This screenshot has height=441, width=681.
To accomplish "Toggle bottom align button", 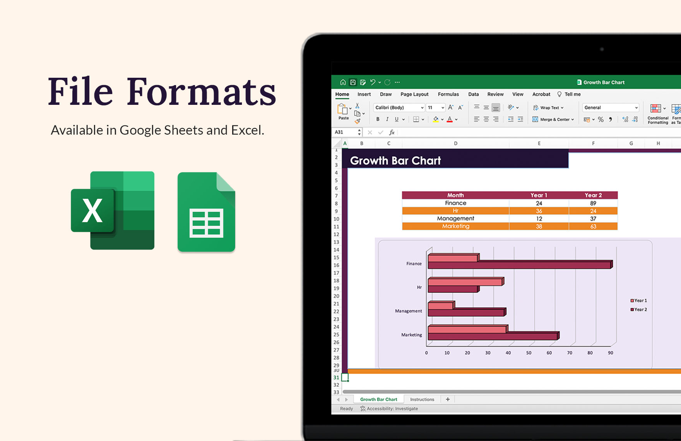I will [x=496, y=108].
